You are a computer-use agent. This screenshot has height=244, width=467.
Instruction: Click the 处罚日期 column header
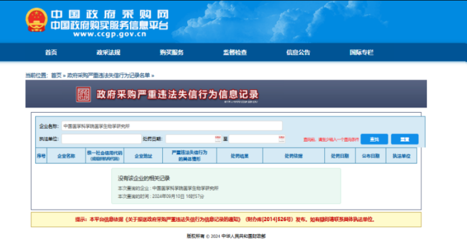pyautogui.click(x=340, y=156)
